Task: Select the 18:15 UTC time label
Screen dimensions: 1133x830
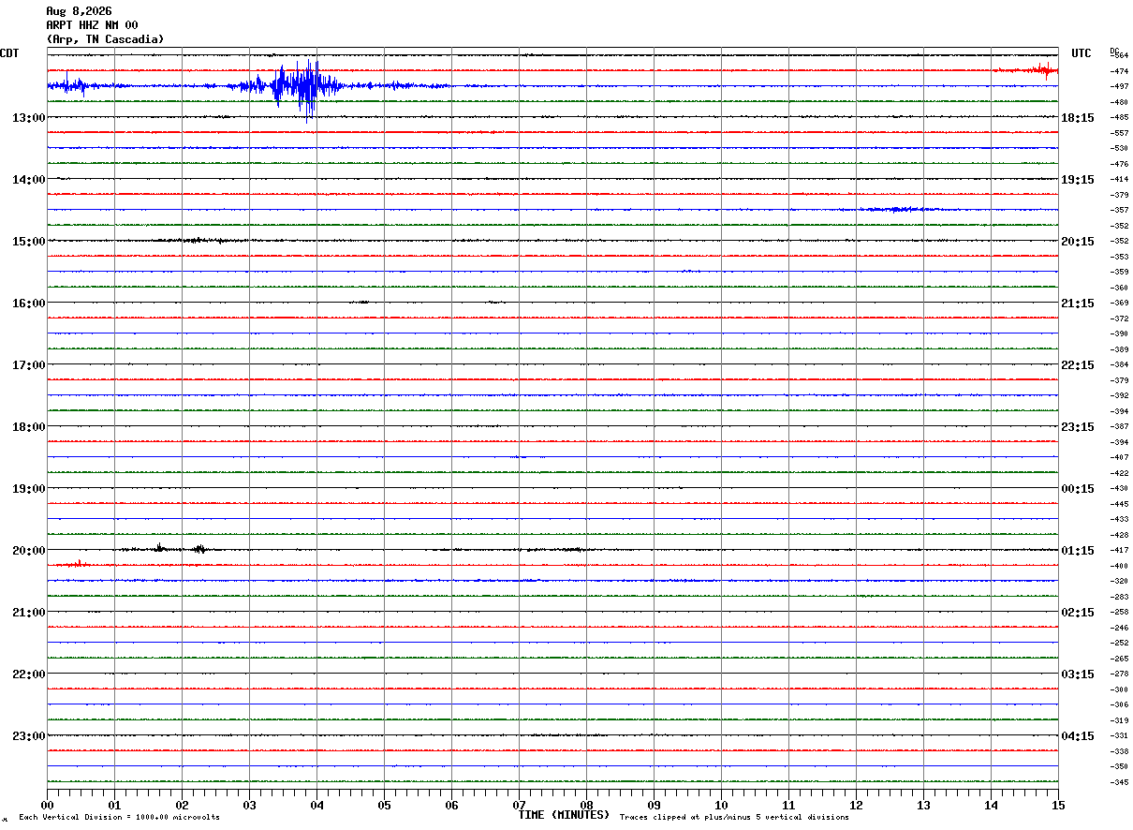Action: (x=1077, y=118)
